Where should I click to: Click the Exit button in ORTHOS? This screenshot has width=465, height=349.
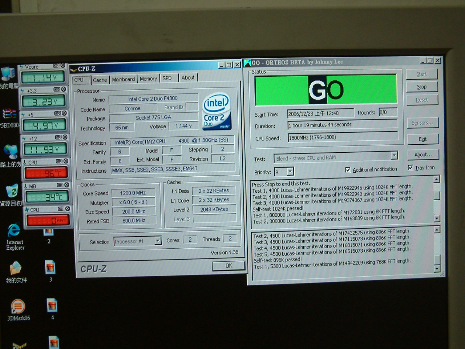click(x=423, y=139)
